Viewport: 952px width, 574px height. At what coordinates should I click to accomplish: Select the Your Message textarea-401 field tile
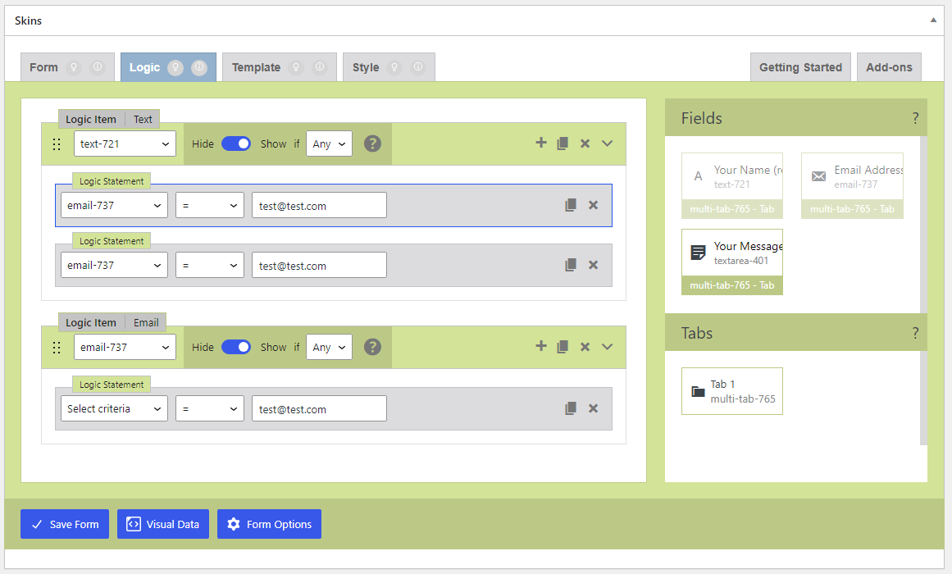click(731, 253)
